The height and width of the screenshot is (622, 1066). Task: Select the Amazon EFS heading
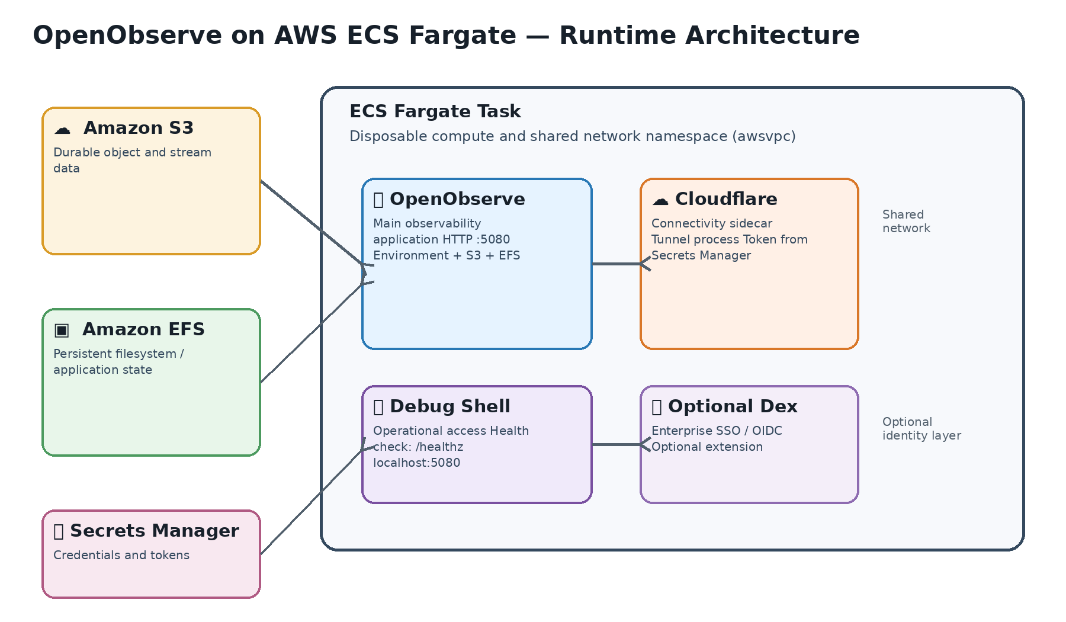click(143, 329)
